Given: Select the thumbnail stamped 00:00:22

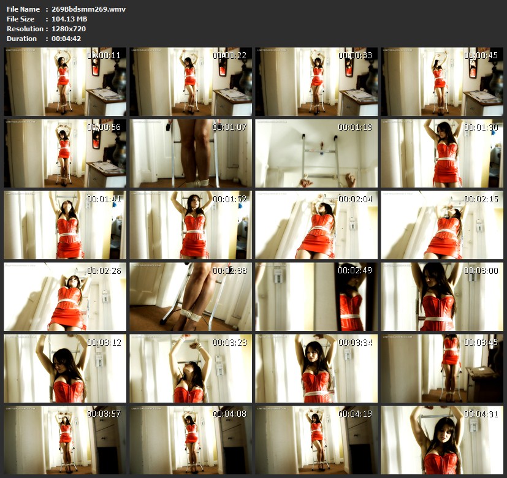Looking at the screenshot, I should (191, 82).
